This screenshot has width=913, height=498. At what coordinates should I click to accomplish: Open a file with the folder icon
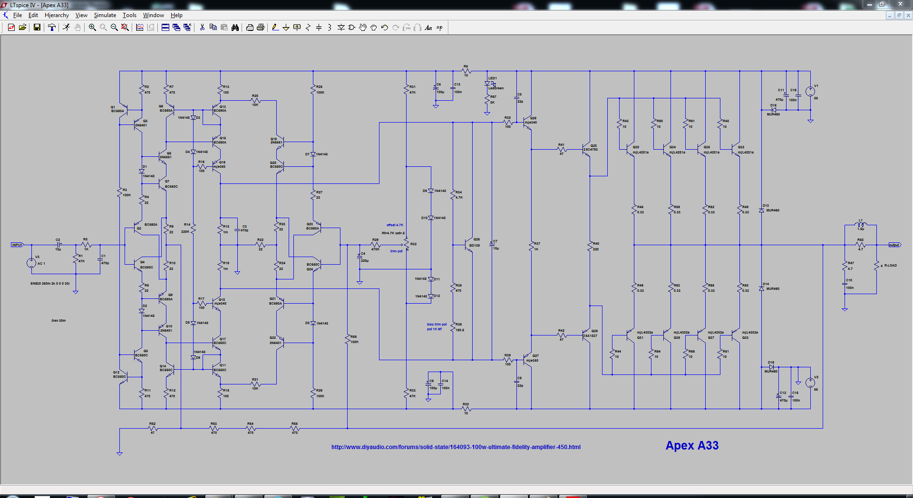coord(22,28)
